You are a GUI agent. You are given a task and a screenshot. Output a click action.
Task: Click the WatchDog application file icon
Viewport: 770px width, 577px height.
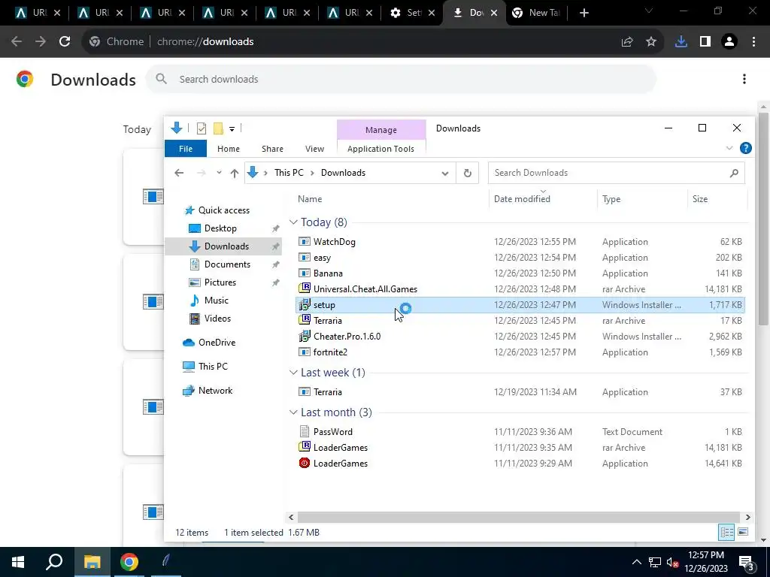305,241
